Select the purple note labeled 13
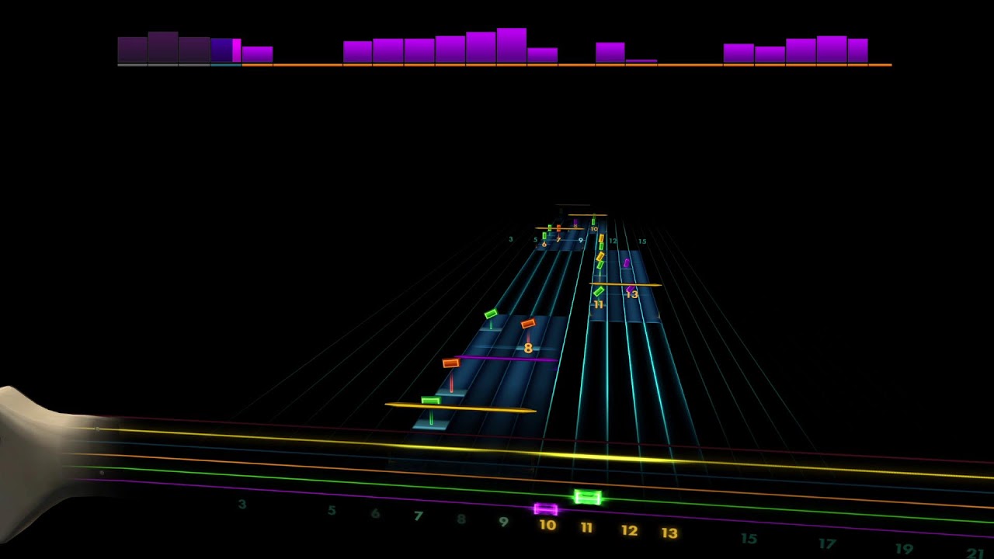Viewport: 994px width, 559px height. point(630,290)
